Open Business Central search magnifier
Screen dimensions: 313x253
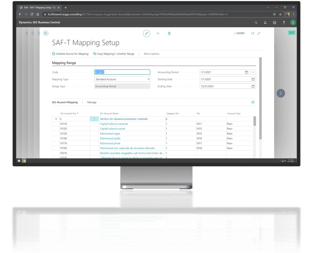click(256, 23)
